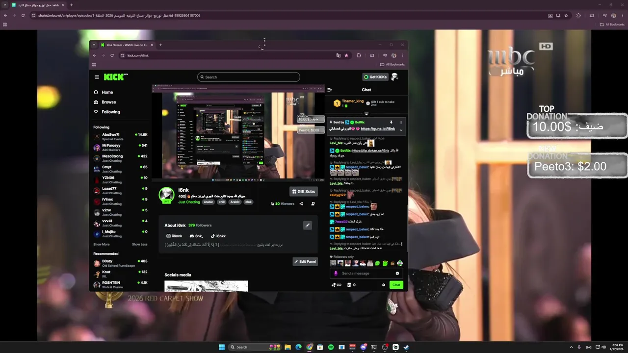Open MezoStrong channel in Following list

(x=120, y=158)
